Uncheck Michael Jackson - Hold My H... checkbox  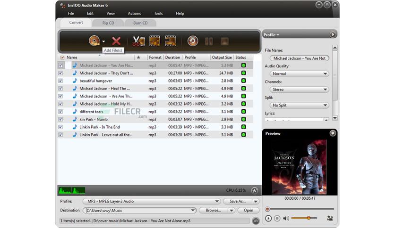click(60, 104)
